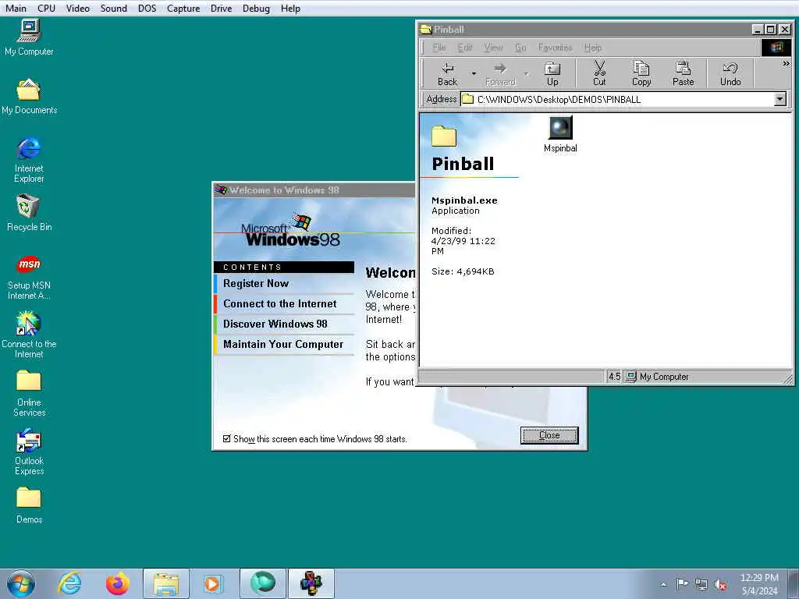Screen dimensions: 799x599
Task: Click the Cut toolbar button
Action: [599, 74]
